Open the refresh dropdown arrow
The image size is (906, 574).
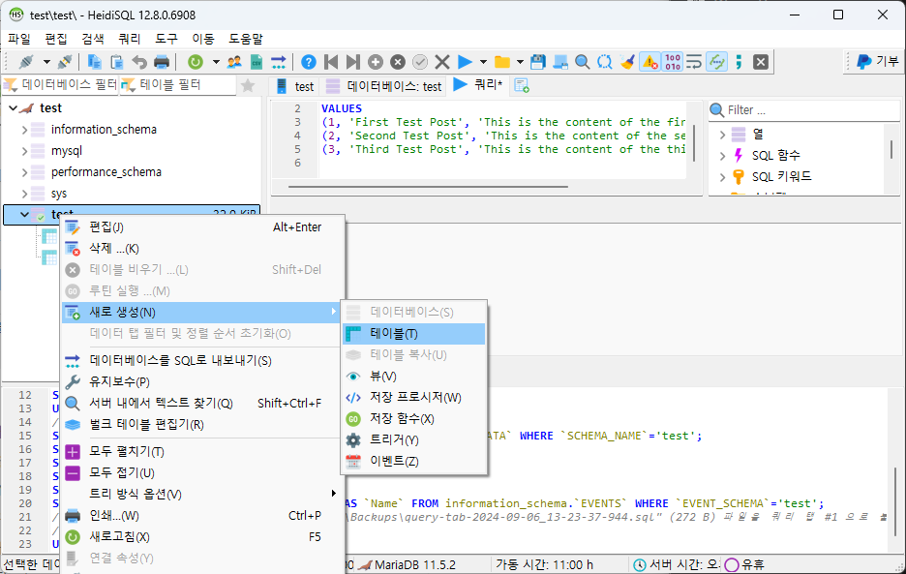pyautogui.click(x=216, y=62)
